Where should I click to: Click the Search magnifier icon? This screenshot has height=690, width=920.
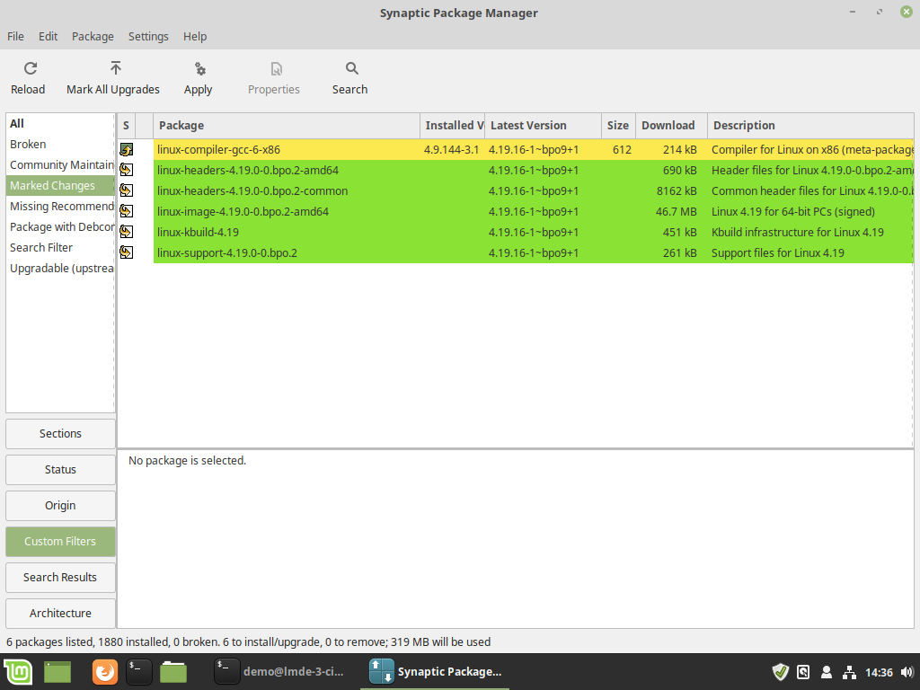click(x=351, y=68)
